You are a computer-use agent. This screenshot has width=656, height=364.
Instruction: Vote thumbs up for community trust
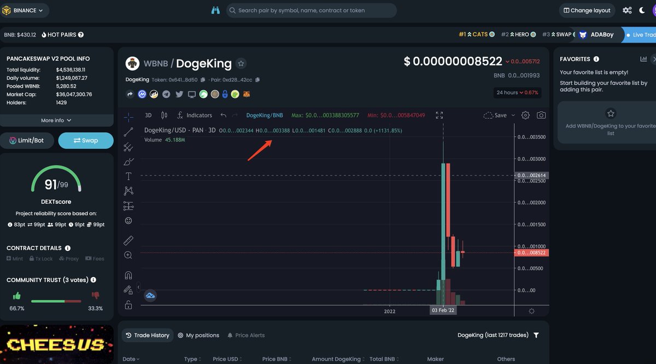pos(17,296)
